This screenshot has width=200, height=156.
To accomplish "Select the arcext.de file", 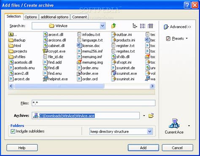I will tap(19, 79).
